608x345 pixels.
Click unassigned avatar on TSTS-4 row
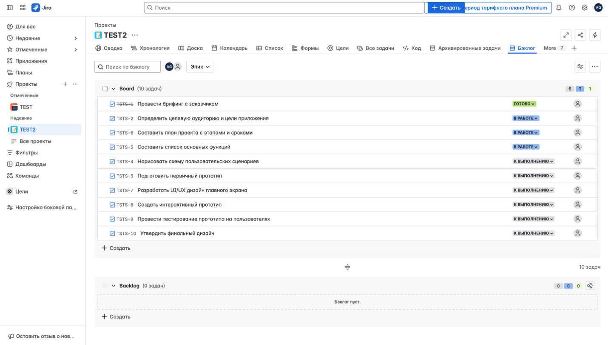577,161
